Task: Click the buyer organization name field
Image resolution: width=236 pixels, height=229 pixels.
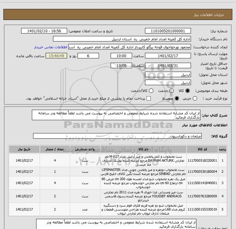Action: click(122, 39)
